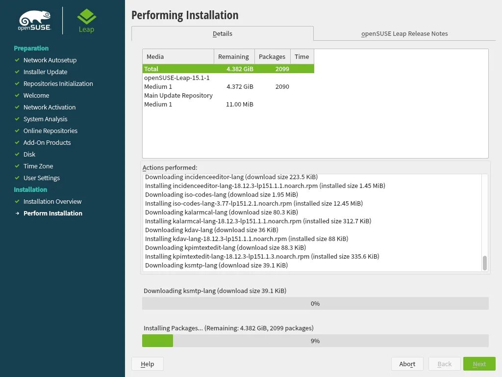Click the Installing Packages progress bar
Viewport: 502px width, 377px height.
(315, 341)
